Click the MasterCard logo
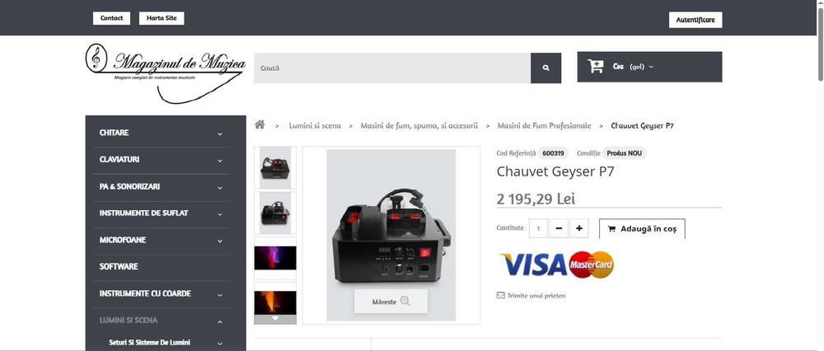Viewport: 824px width, 351px height. tap(591, 264)
